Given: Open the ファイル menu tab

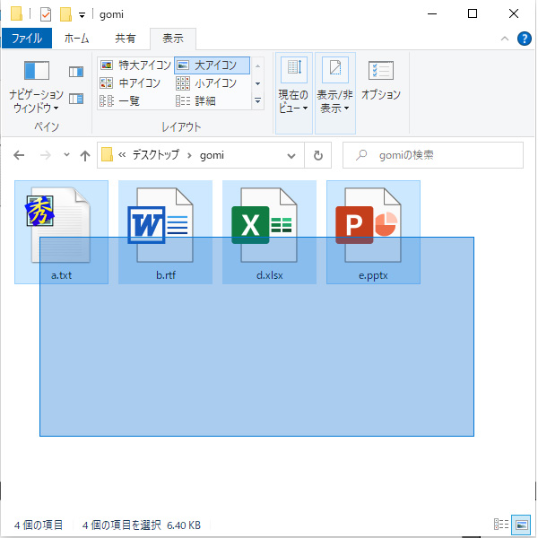Looking at the screenshot, I should tap(27, 38).
